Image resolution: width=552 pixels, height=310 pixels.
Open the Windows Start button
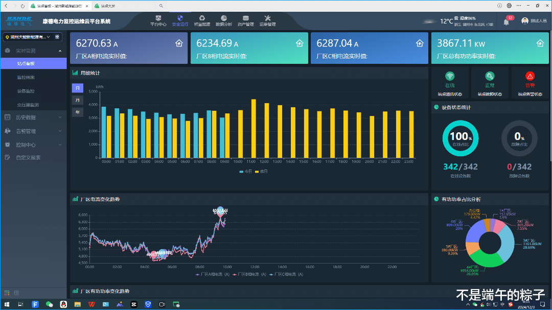(x=7, y=304)
